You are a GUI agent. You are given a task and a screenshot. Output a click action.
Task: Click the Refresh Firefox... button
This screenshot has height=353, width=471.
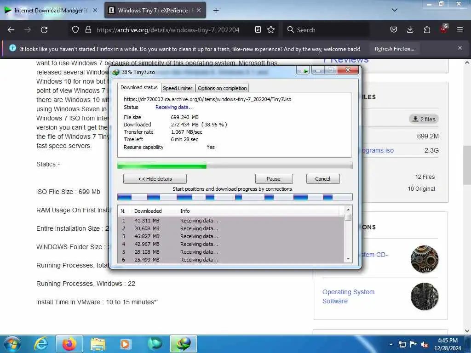394,49
